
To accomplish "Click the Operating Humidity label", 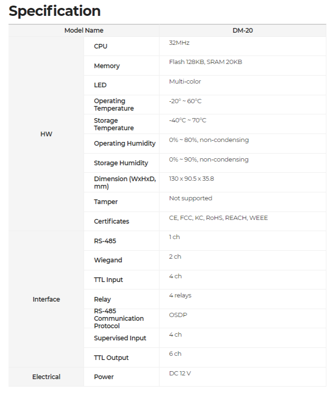I will tap(125, 143).
